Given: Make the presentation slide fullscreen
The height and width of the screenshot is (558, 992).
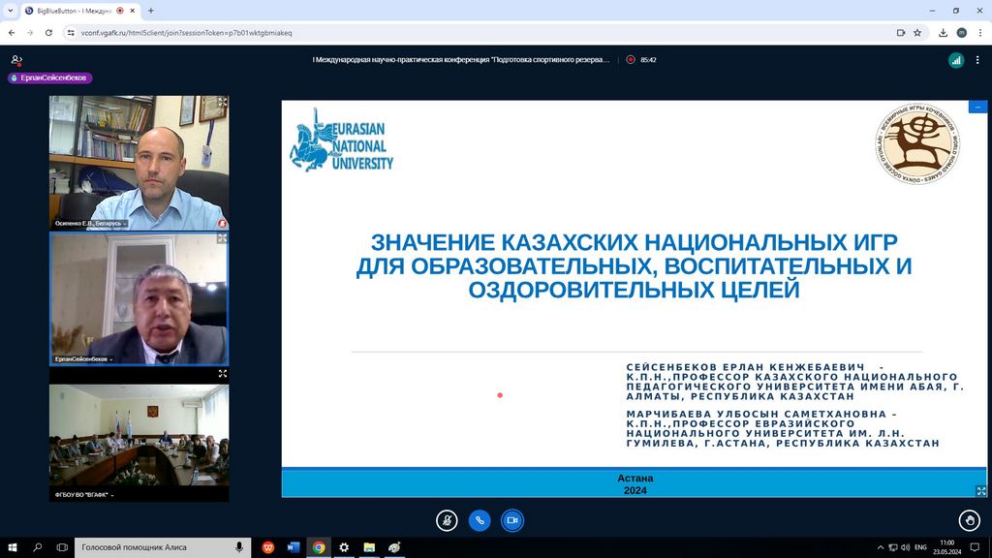Looking at the screenshot, I should click(980, 491).
